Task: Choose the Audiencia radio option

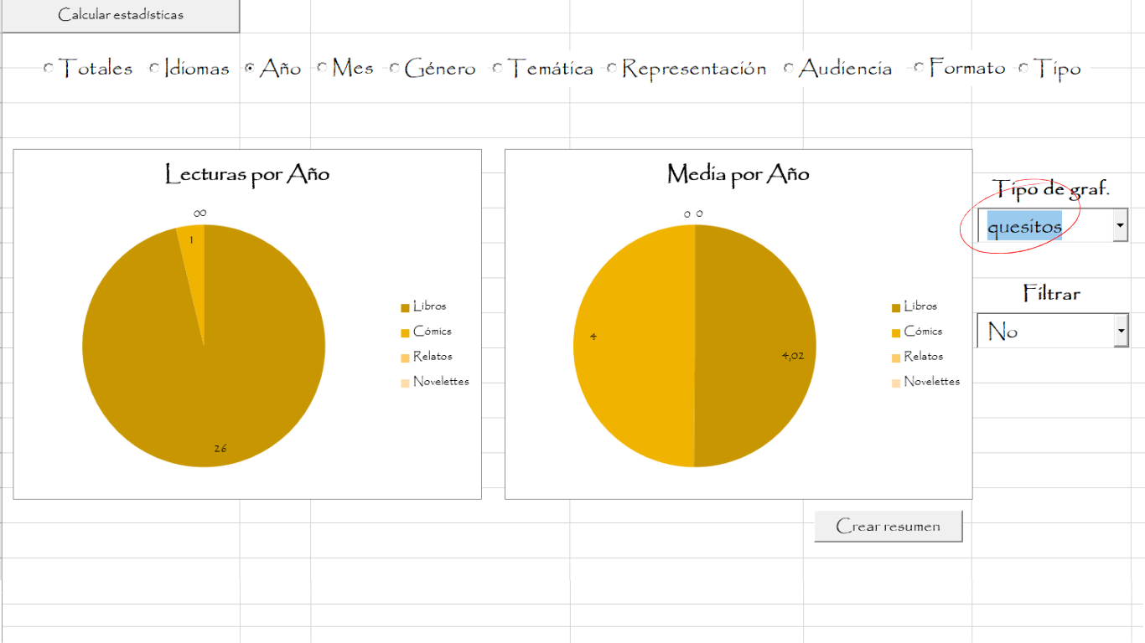Action: (789, 69)
